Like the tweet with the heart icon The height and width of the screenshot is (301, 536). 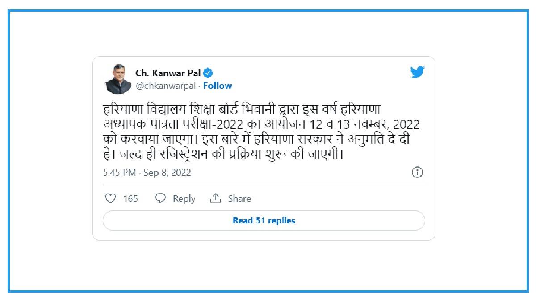coord(110,198)
